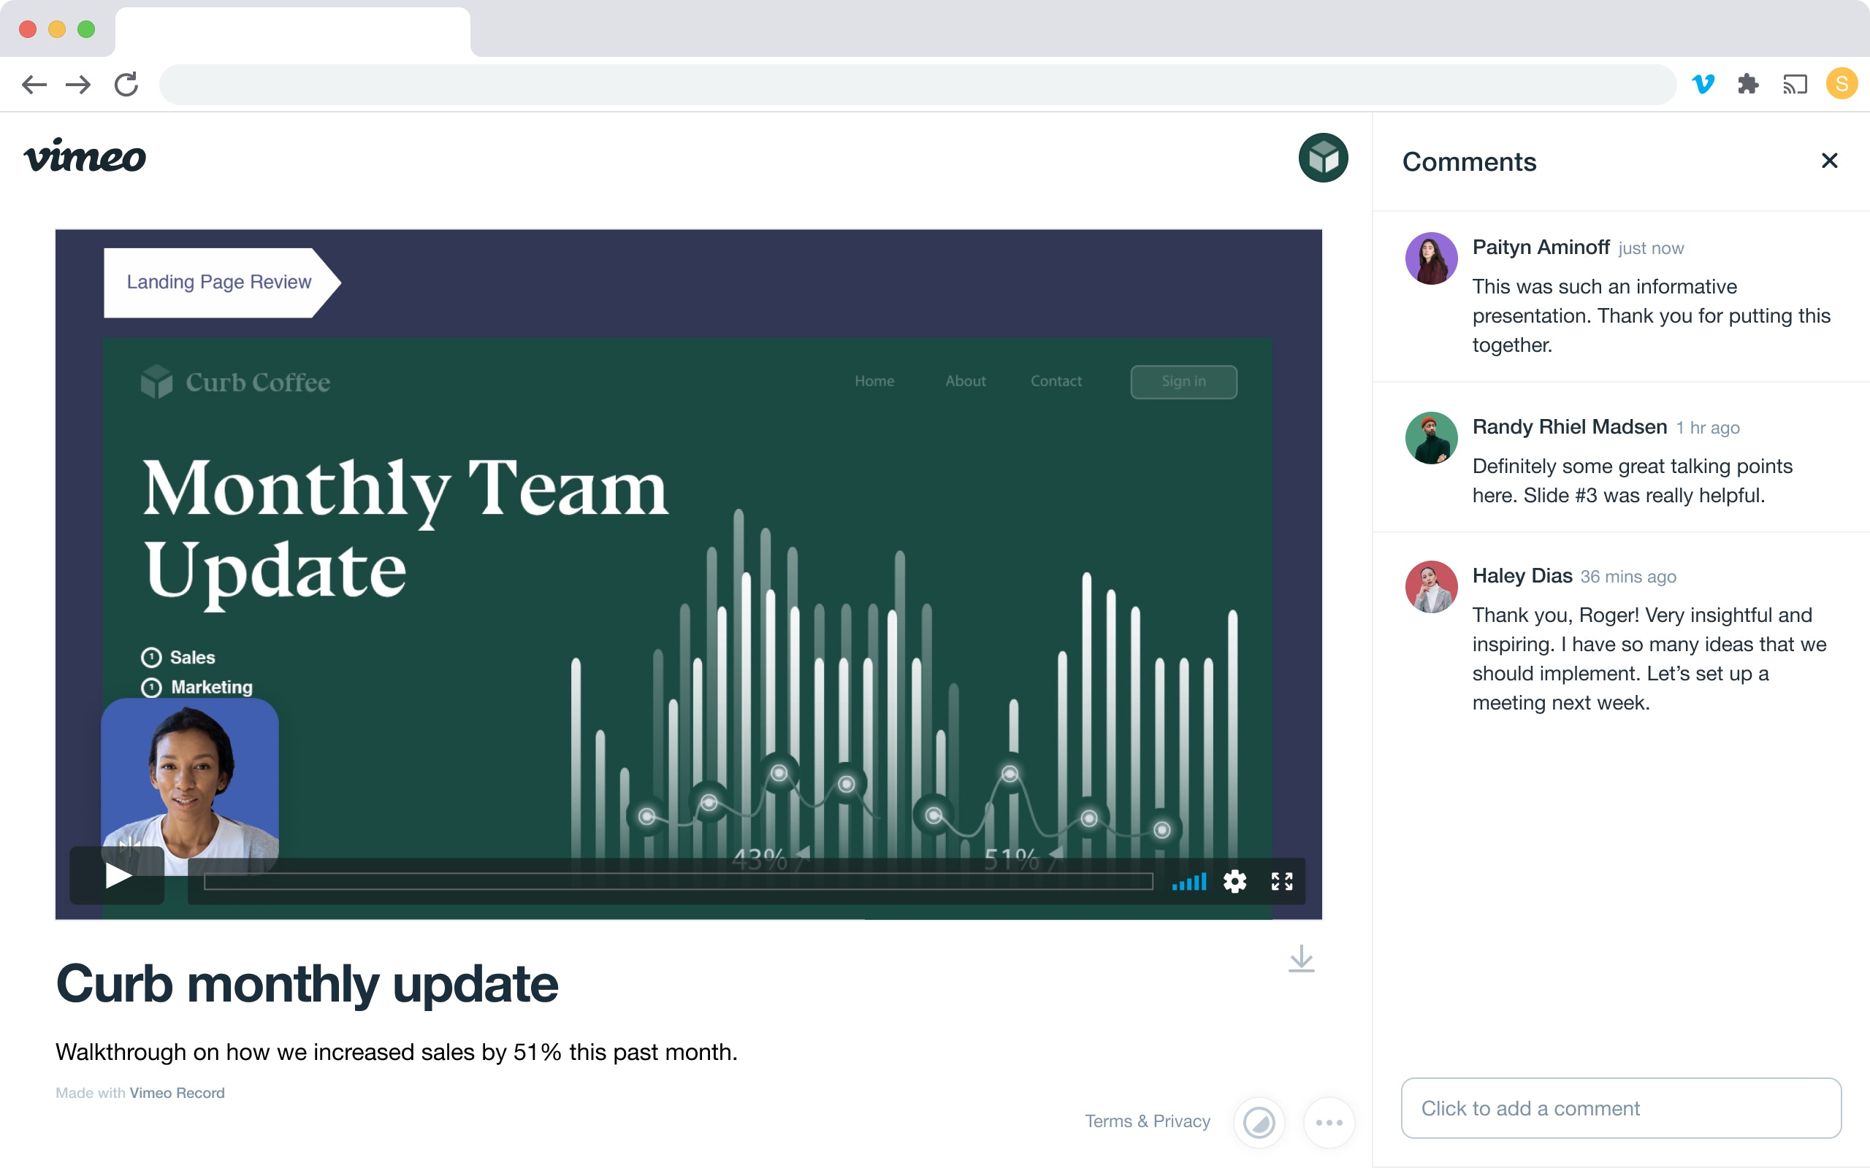Open Paityn Aminoff's profile avatar

(1431, 258)
